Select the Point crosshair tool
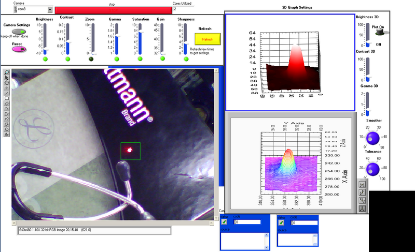415x252 pixels. [7, 88]
